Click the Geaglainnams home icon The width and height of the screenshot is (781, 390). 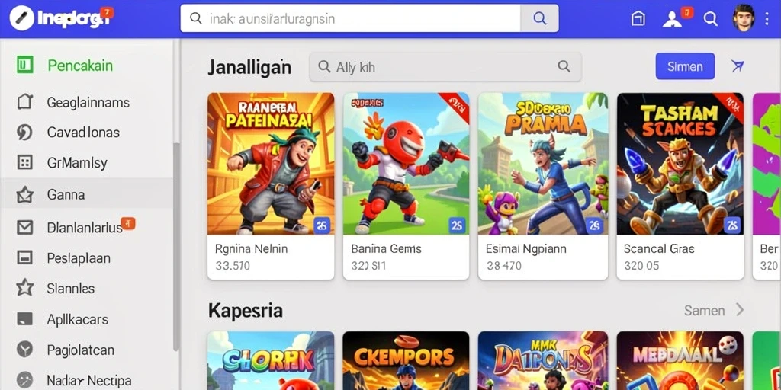tap(25, 102)
